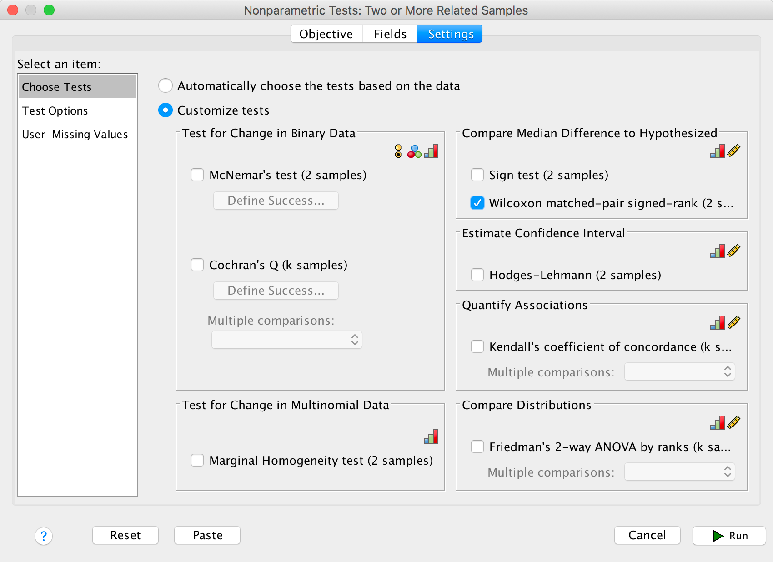Image resolution: width=773 pixels, height=562 pixels.
Task: Switch to the Objective tab
Action: 326,34
